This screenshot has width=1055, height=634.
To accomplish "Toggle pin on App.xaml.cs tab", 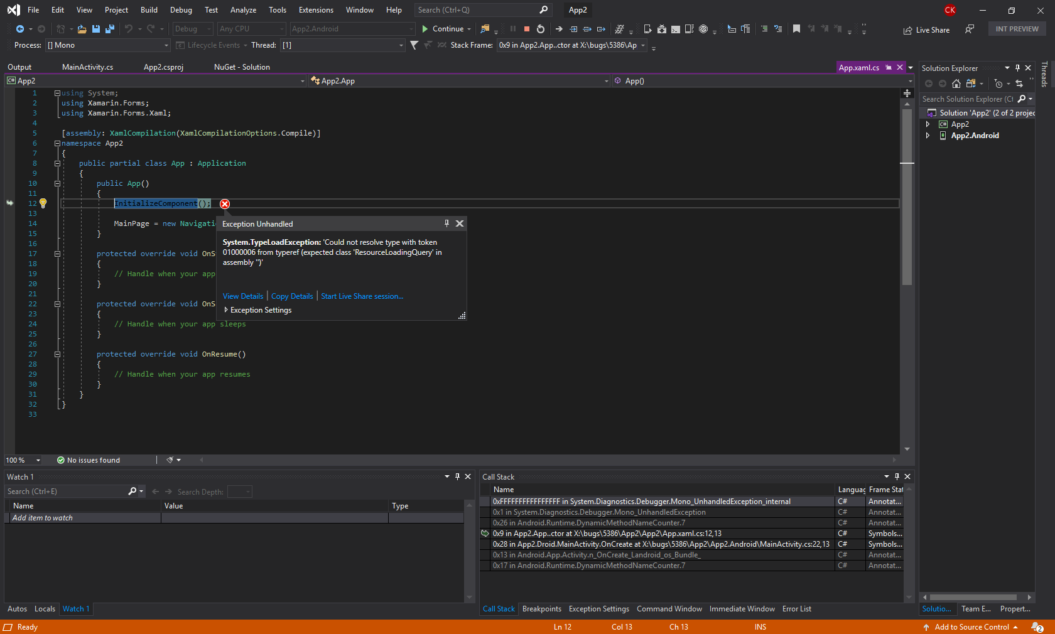I will (x=888, y=67).
